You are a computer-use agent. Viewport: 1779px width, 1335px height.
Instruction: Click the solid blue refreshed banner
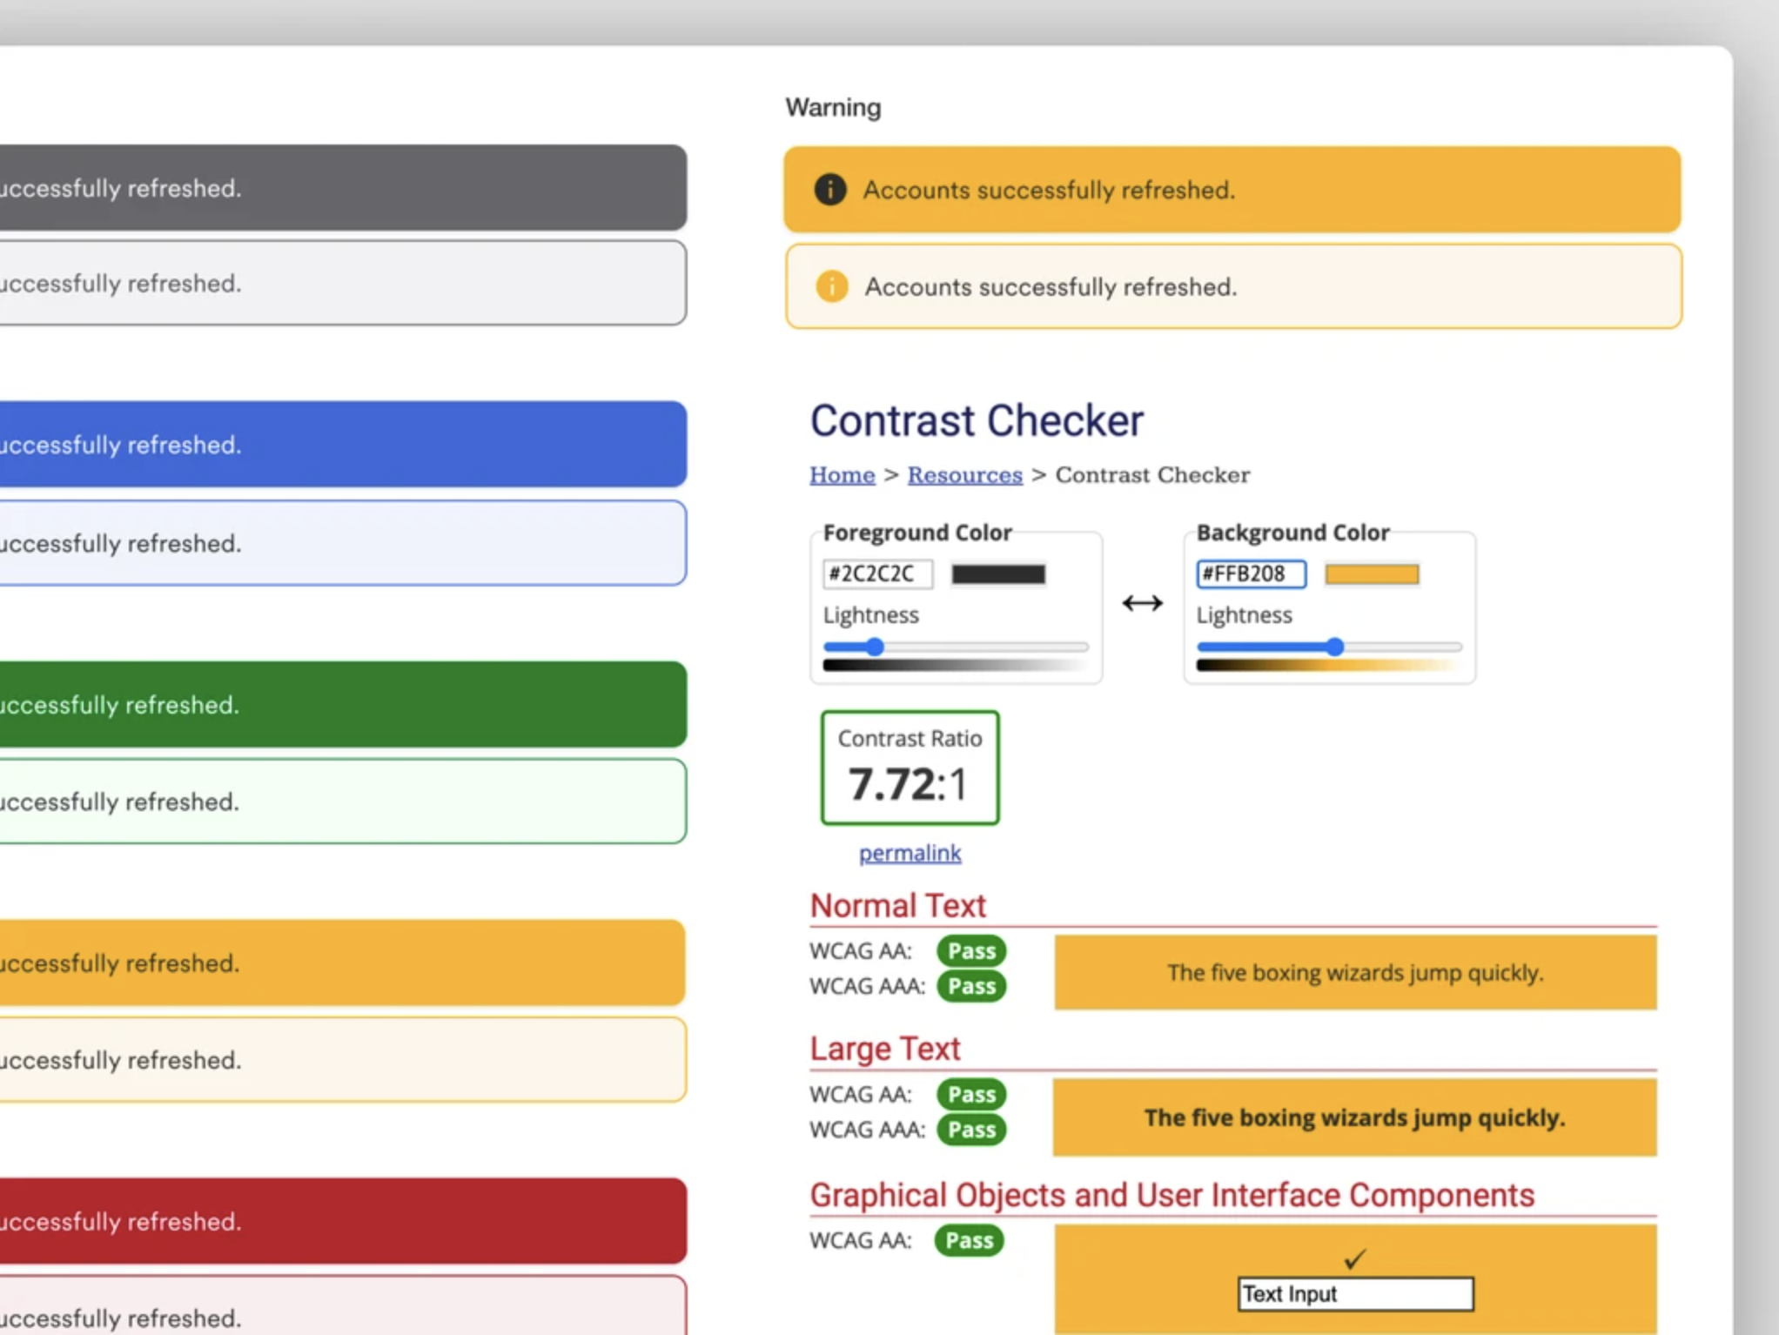point(343,444)
